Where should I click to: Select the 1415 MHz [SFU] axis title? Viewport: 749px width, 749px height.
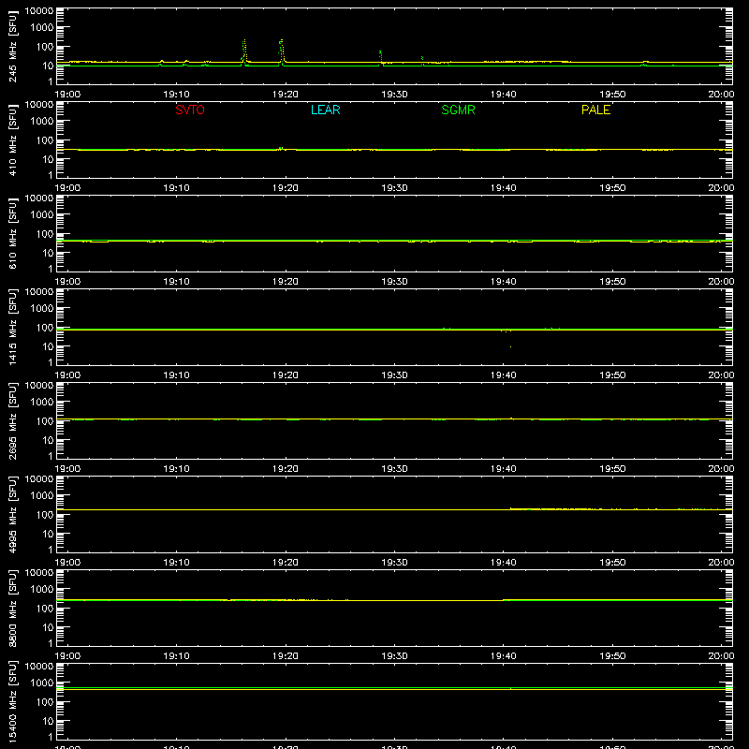click(13, 327)
